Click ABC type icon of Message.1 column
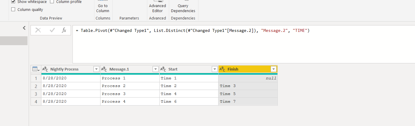Viewport: 415px width, 126px height. pos(104,69)
